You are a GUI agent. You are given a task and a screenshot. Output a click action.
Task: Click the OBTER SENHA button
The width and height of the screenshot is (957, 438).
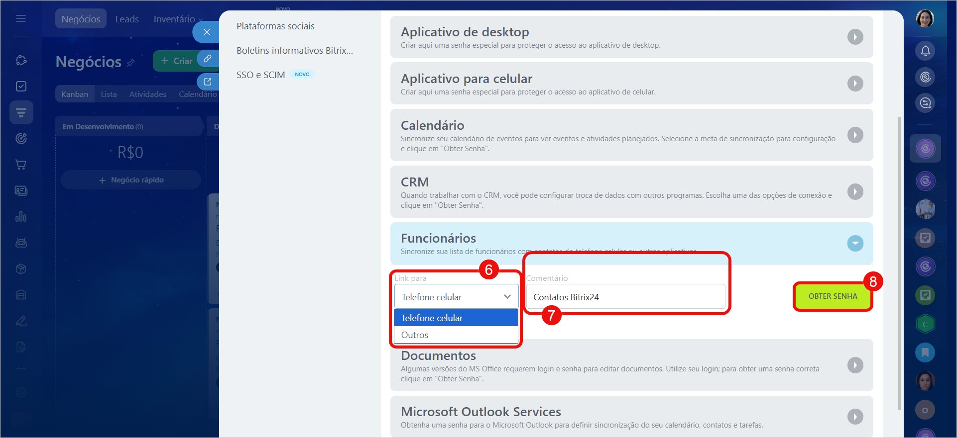tap(833, 296)
